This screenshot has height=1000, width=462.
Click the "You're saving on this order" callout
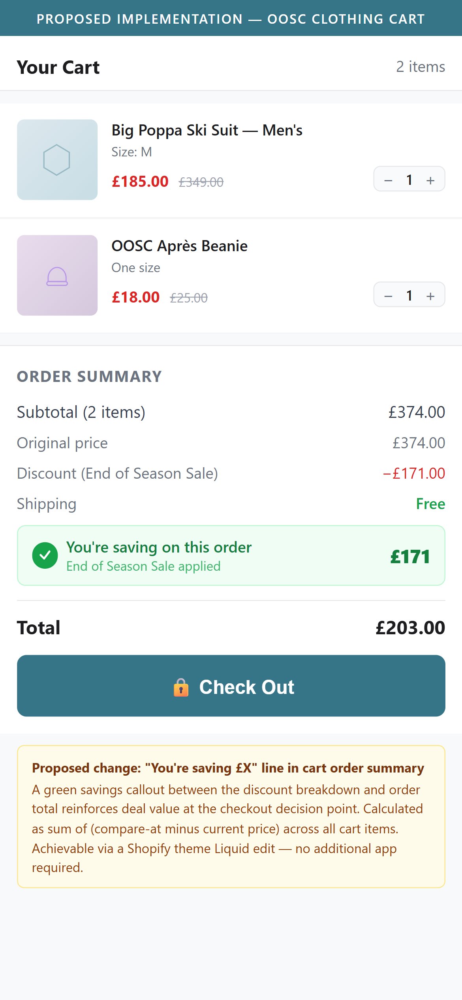point(231,555)
